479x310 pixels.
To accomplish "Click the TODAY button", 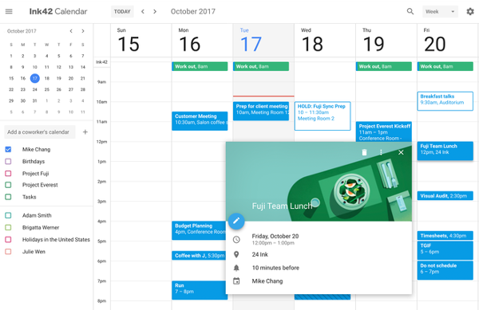I will [x=122, y=12].
